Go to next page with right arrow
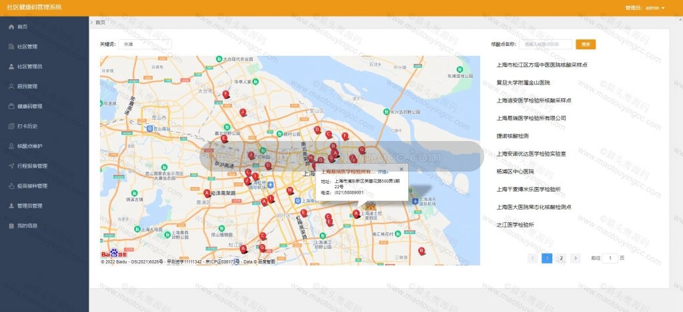Screen dimensions: 683x312 576,258
